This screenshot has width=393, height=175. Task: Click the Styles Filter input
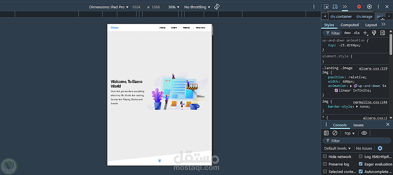[332, 33]
